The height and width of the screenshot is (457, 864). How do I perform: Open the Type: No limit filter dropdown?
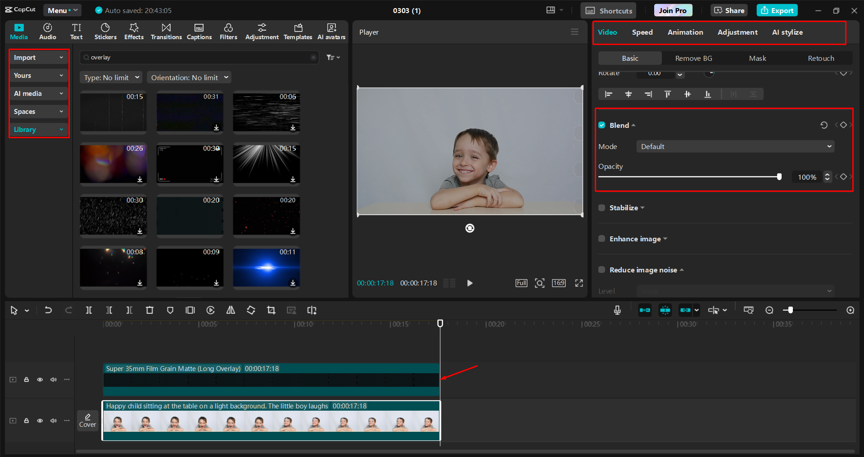[110, 77]
